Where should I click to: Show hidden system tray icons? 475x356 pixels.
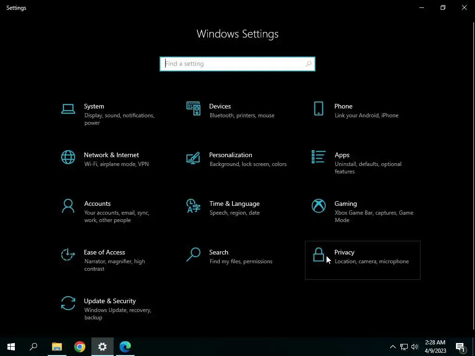pos(392,347)
